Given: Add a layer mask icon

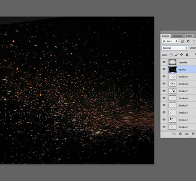Looking at the screenshot, I should [x=187, y=134].
